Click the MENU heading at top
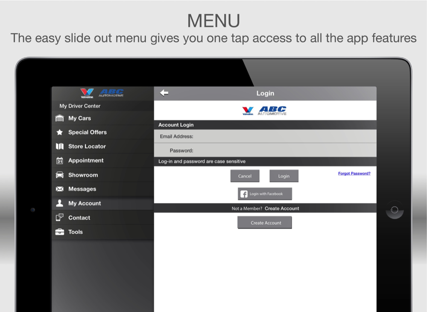 (x=213, y=21)
